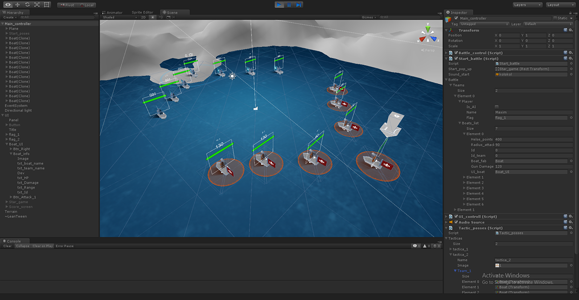The height and width of the screenshot is (300, 579).
Task: Collapse the Boat_UI hierarchy item
Action: coord(7,144)
